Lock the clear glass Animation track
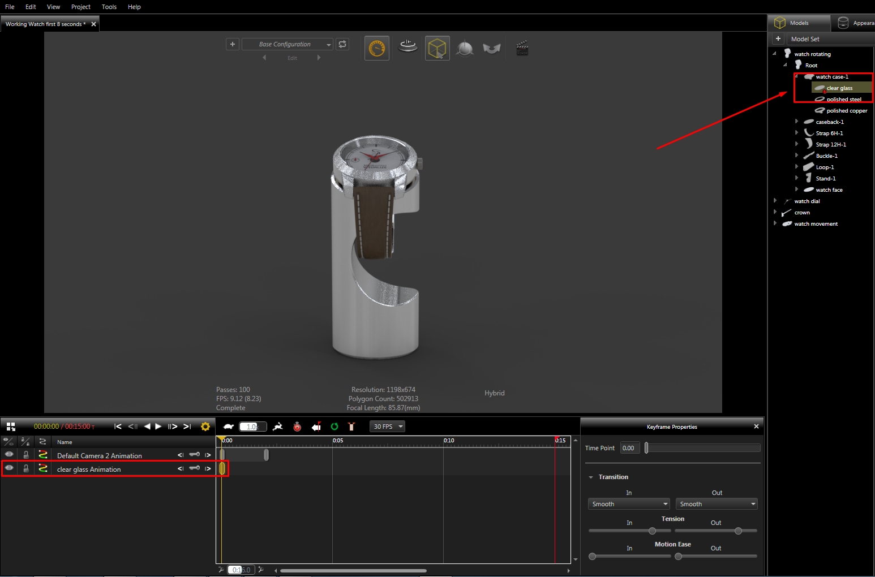This screenshot has height=577, width=875. [x=25, y=468]
